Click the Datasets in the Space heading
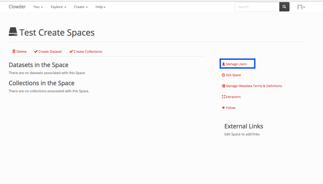 (x=38, y=65)
